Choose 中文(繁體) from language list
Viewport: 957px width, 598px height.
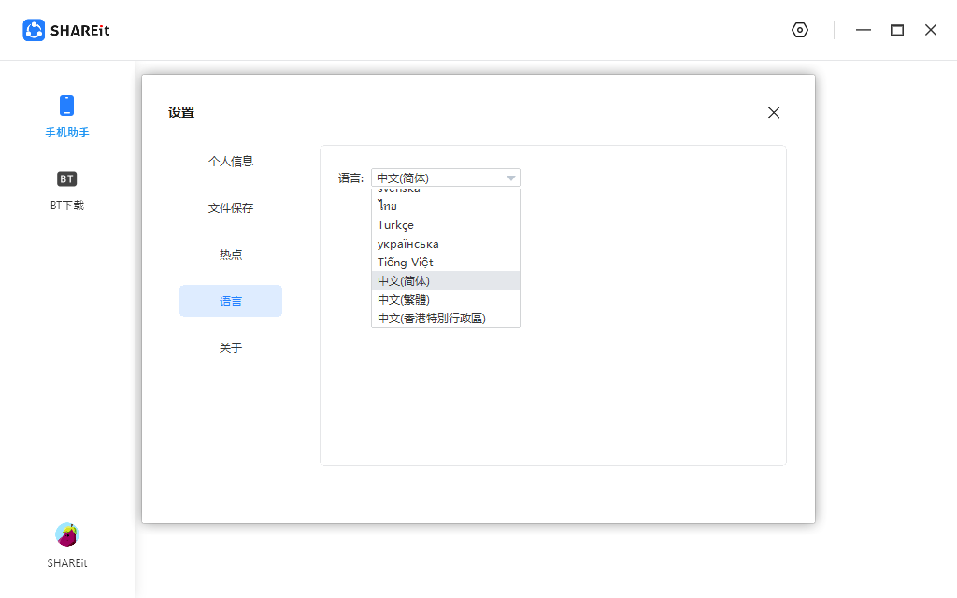446,300
